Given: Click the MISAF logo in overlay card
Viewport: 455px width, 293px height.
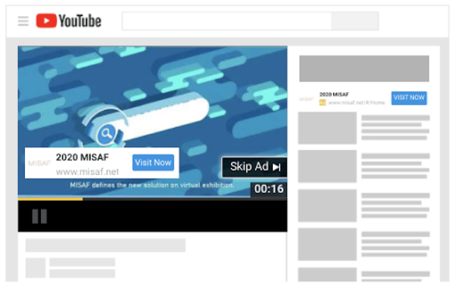Looking at the screenshot, I should click(x=39, y=163).
